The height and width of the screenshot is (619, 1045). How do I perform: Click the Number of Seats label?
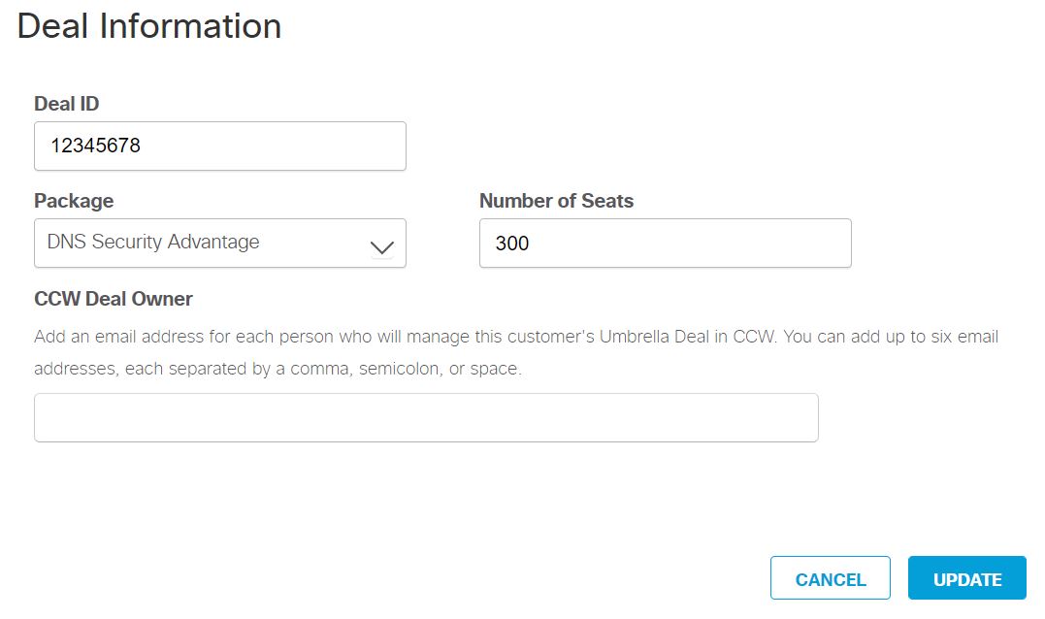click(556, 201)
